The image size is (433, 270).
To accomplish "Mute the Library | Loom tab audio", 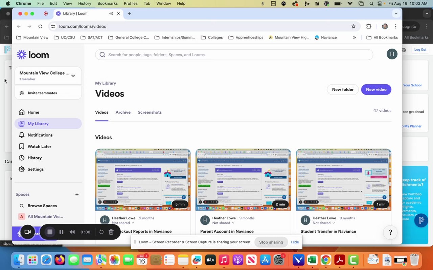I will point(111,13).
